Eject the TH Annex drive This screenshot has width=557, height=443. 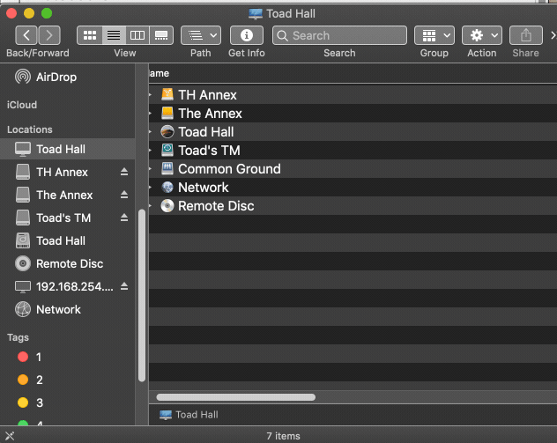(124, 172)
